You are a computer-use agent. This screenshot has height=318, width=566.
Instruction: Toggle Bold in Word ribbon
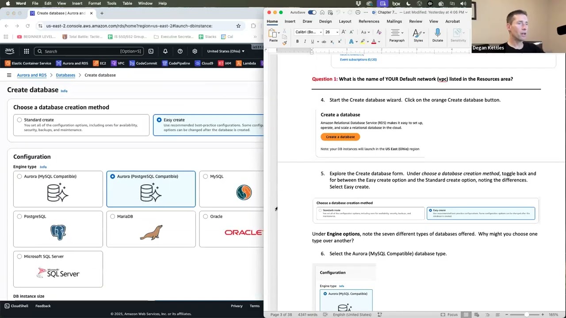click(297, 42)
